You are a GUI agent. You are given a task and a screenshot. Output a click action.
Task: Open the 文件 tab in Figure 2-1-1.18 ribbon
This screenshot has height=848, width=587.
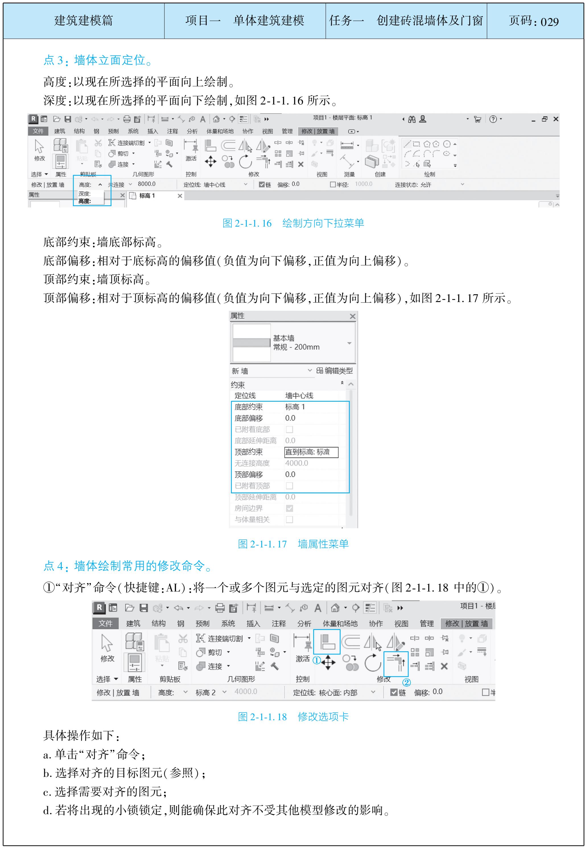point(106,623)
